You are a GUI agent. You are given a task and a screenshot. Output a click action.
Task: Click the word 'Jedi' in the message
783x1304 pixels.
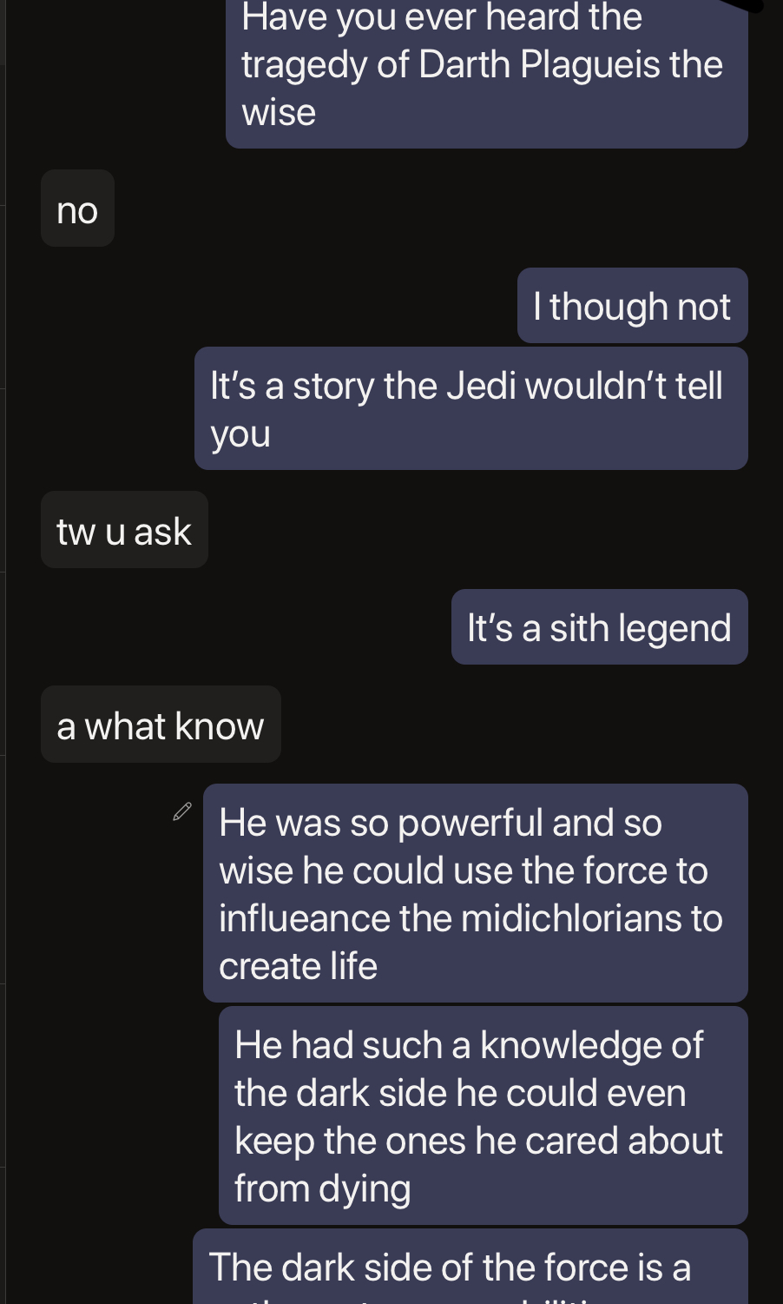(481, 386)
